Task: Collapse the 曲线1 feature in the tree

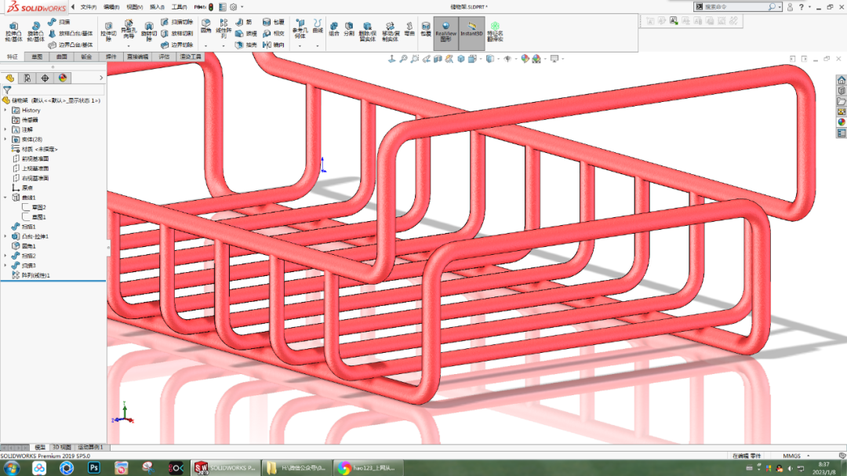Action: coord(4,197)
